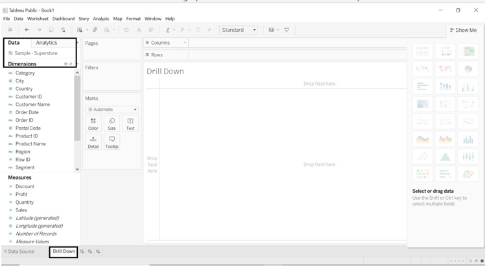Click the show/hide cards toolbar icon
The image size is (485, 266).
pos(272,30)
